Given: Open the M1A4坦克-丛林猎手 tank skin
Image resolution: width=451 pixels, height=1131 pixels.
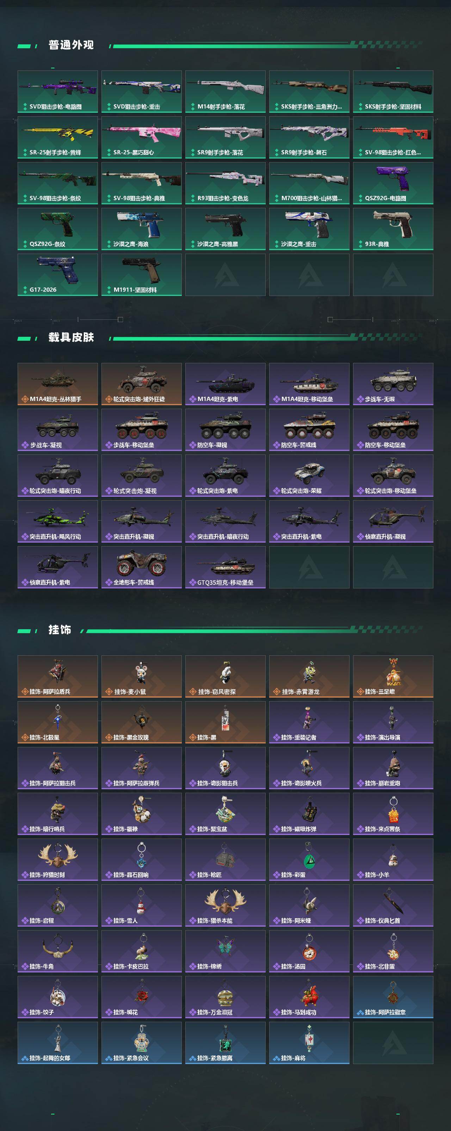Looking at the screenshot, I should [57, 384].
